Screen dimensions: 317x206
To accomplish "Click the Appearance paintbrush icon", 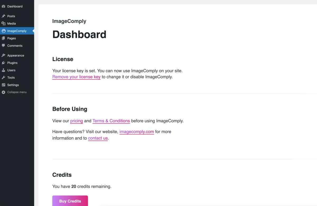I will tap(3, 55).
